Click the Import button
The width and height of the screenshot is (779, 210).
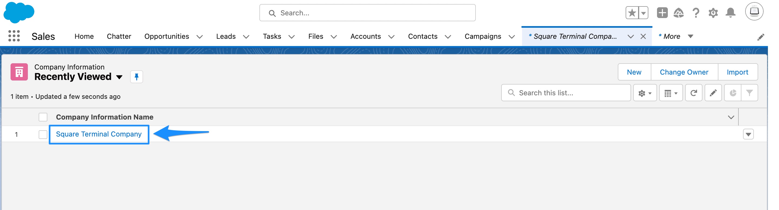pos(737,72)
